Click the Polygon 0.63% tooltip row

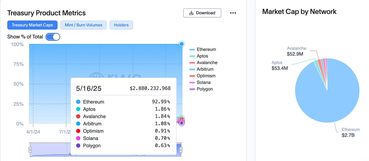(123, 146)
